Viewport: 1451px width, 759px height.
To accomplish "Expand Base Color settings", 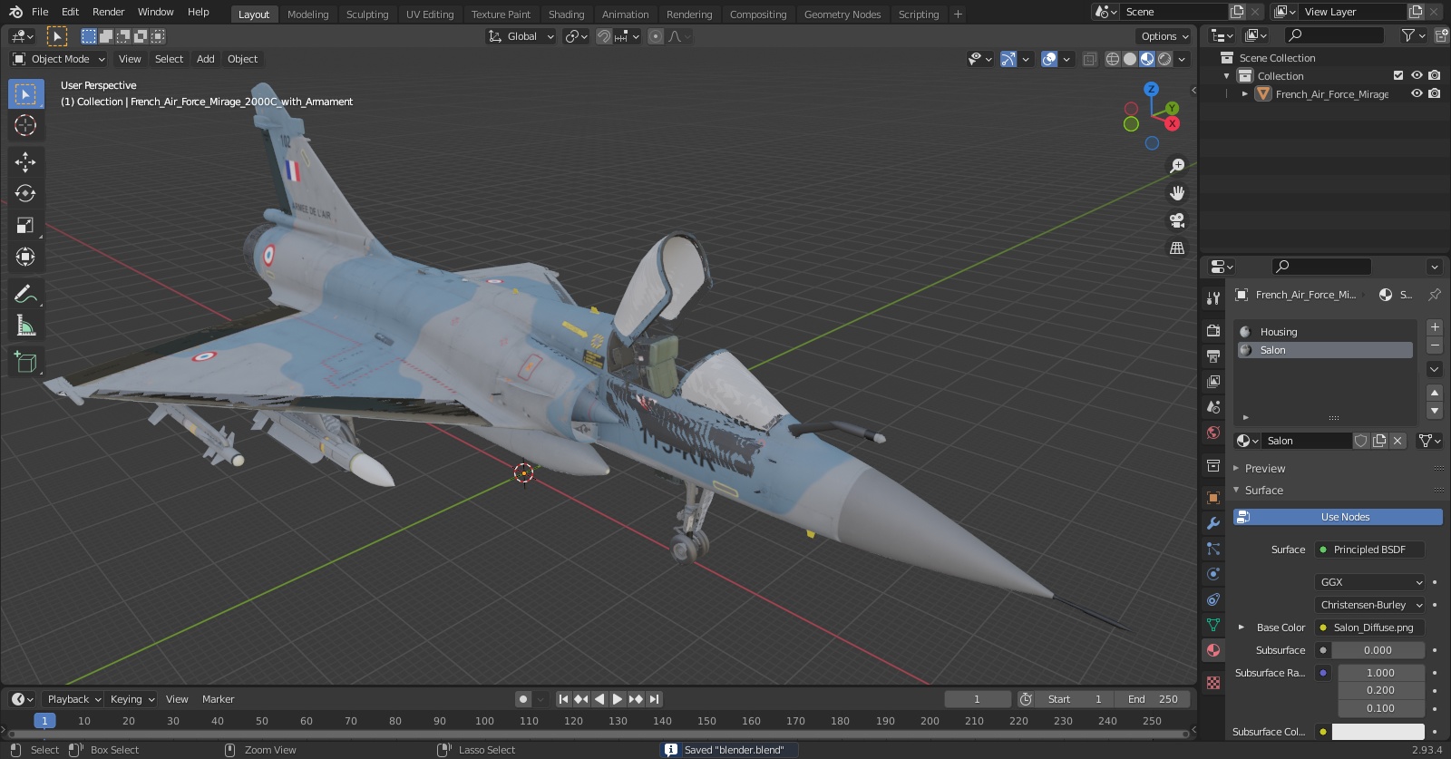I will click(x=1242, y=627).
